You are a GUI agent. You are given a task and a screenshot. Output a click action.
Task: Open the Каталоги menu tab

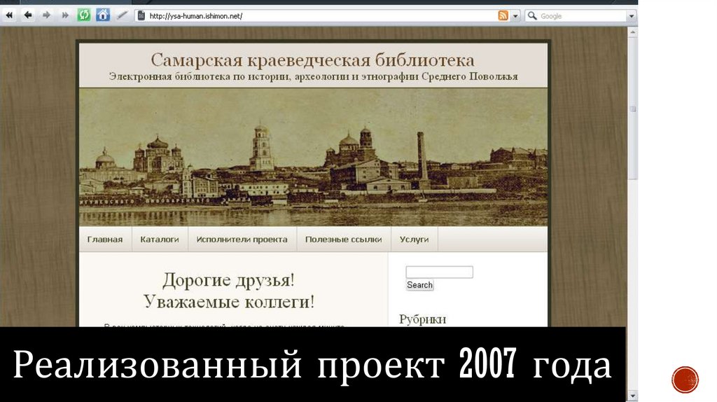(160, 240)
